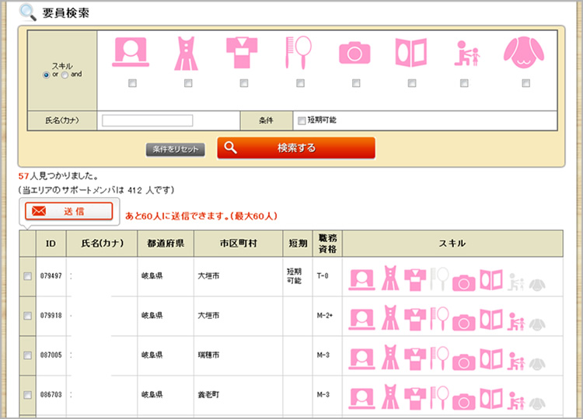
Task: Click the rabbit mascot skill icon in search panel
Action: (524, 52)
